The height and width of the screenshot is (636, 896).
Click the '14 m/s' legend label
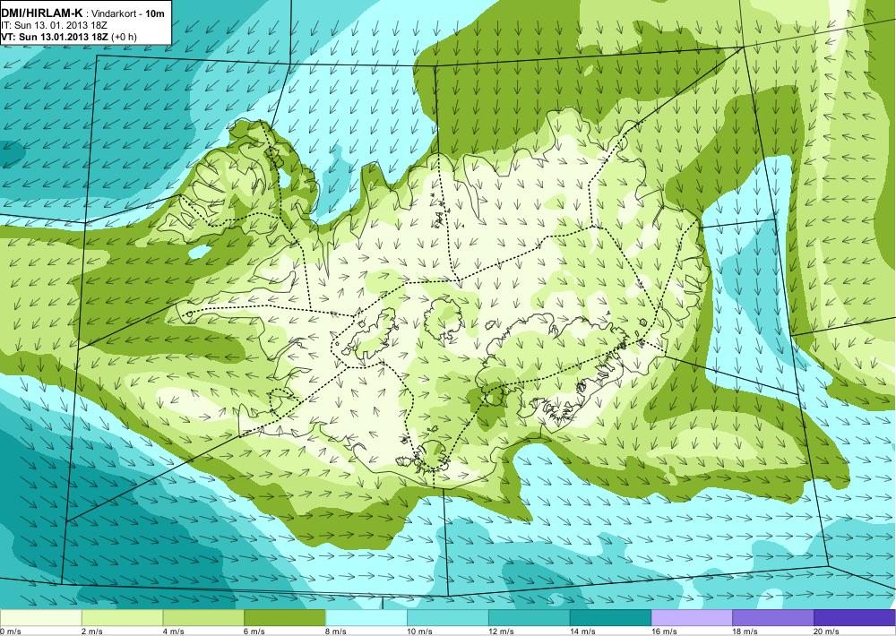(x=583, y=632)
